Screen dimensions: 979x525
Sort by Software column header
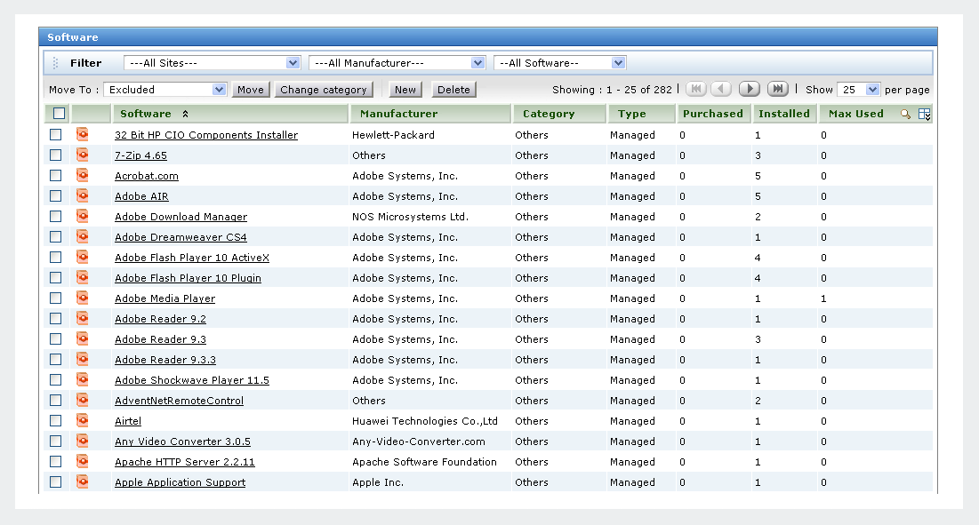[x=146, y=114]
